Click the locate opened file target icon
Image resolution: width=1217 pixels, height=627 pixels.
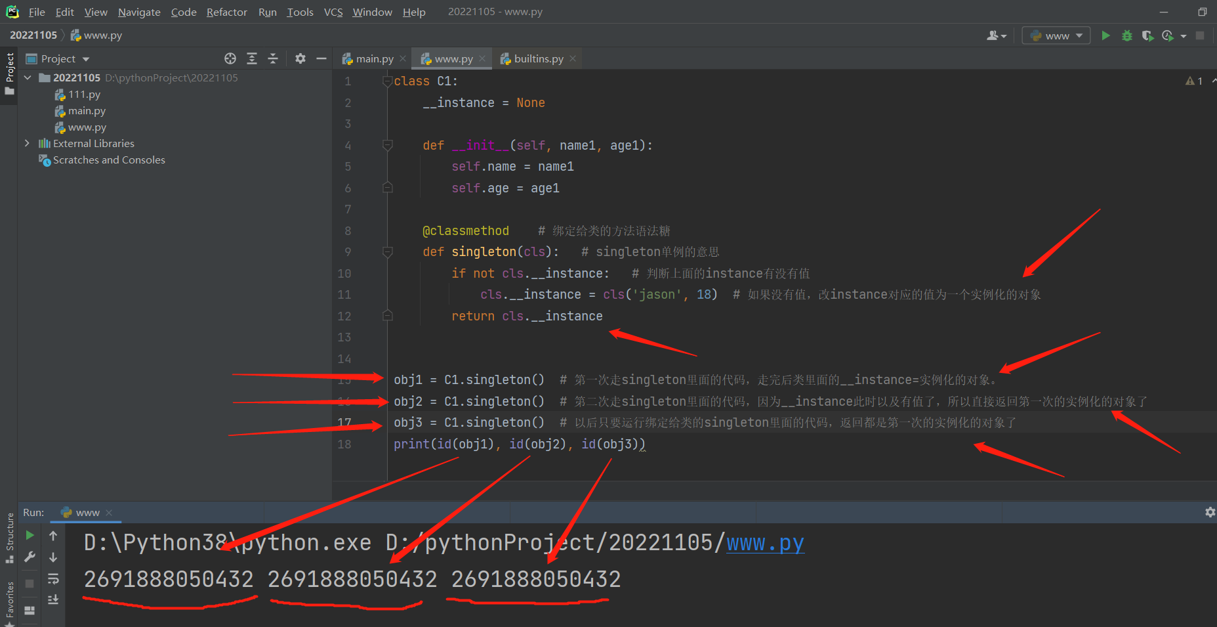point(230,58)
